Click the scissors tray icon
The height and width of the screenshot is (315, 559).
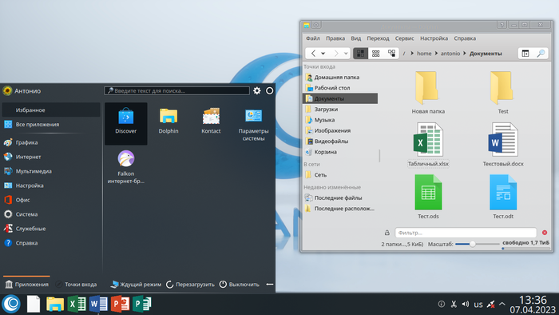[454, 304]
